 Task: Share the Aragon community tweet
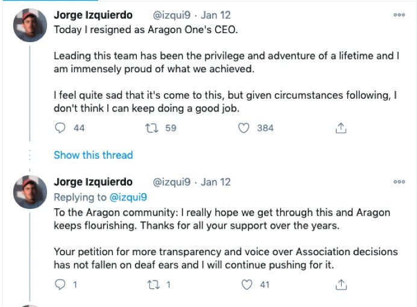click(340, 284)
